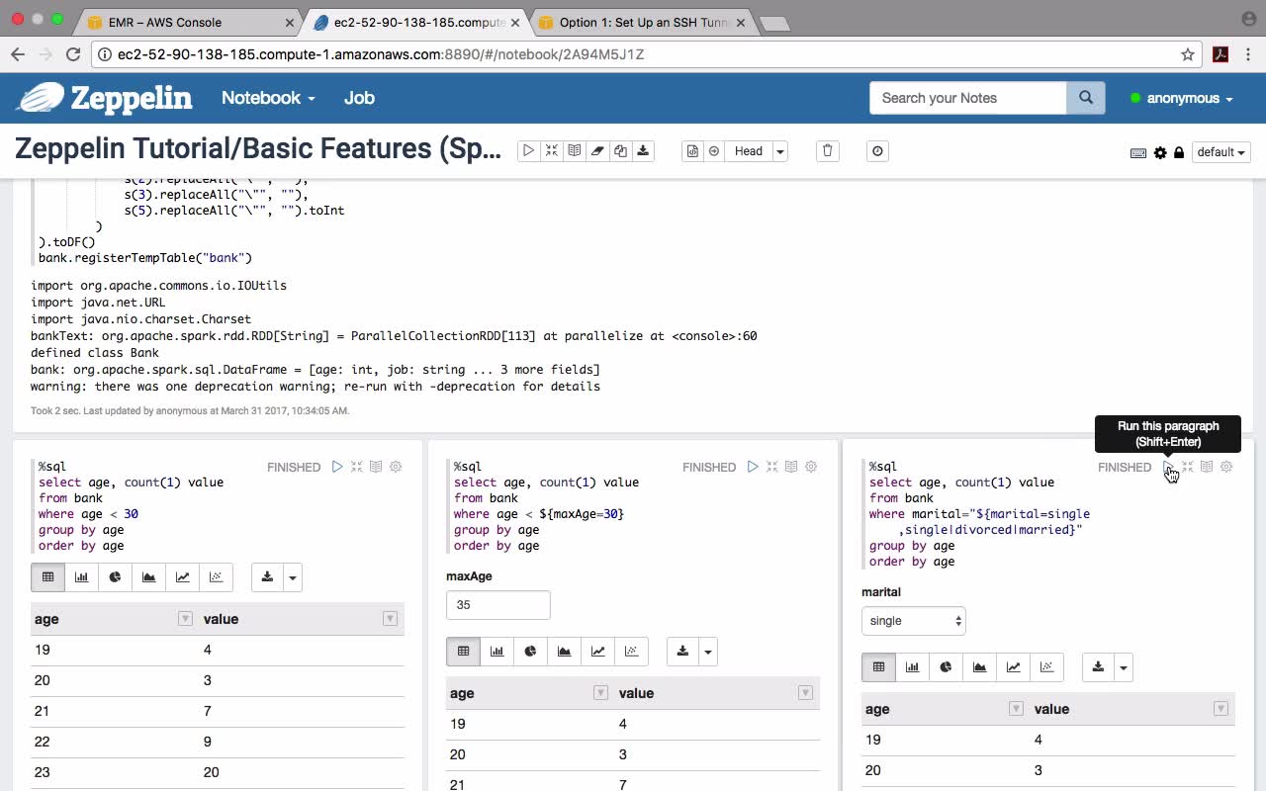This screenshot has width=1266, height=791.
Task: Open the Notebook menu
Action: click(x=268, y=98)
